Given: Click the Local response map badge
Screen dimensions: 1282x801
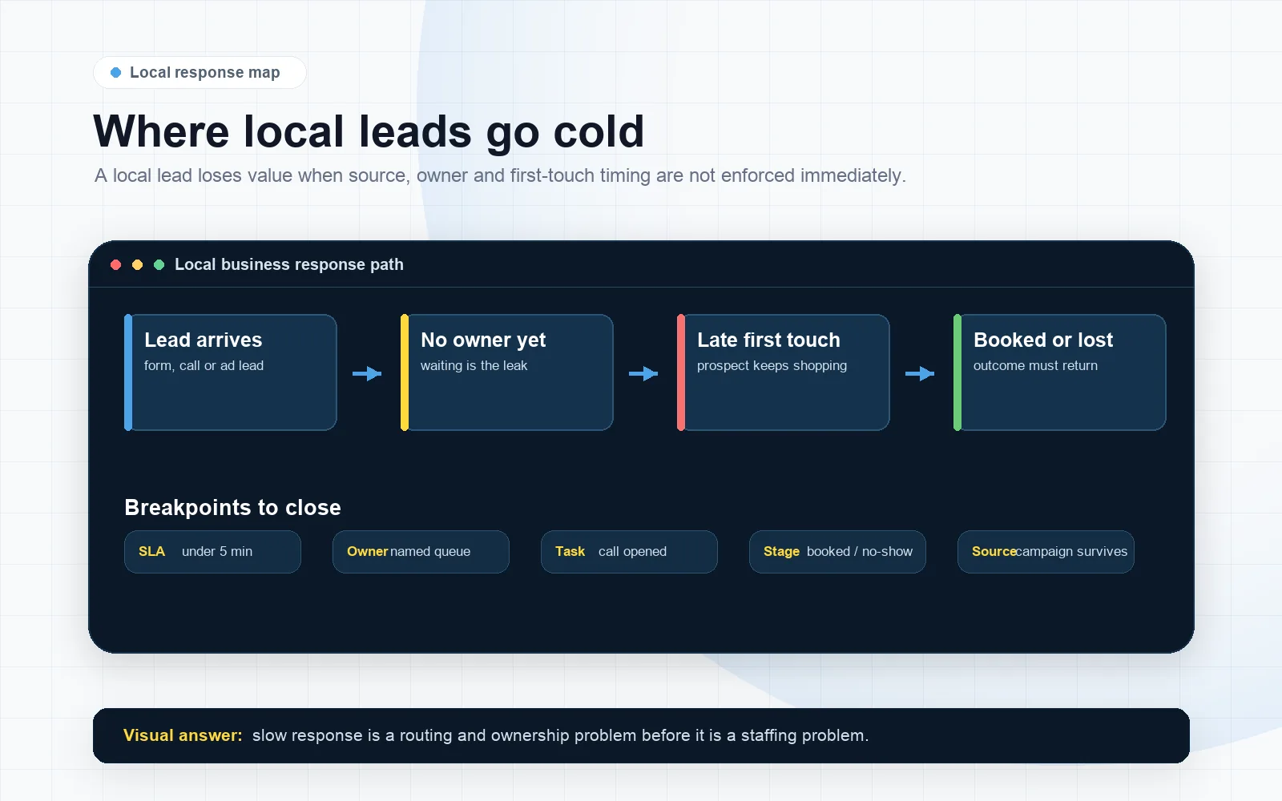Looking at the screenshot, I should (200, 72).
